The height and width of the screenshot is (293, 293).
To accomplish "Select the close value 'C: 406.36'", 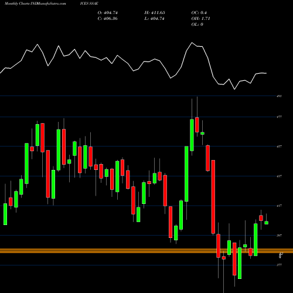I will (x=108, y=19).
